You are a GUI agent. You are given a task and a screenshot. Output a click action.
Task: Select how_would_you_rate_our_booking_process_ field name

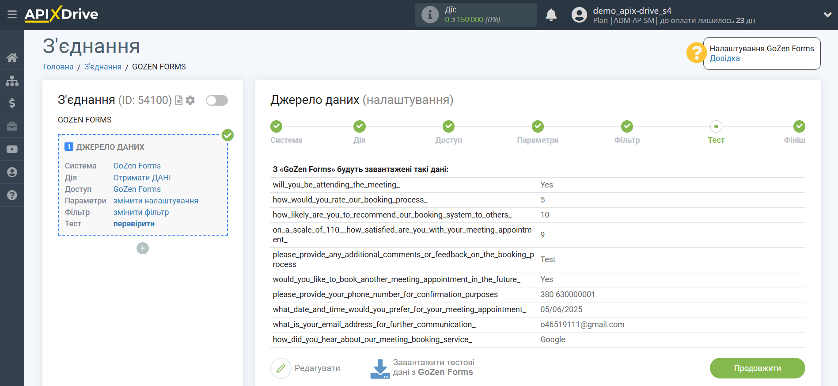(x=350, y=200)
